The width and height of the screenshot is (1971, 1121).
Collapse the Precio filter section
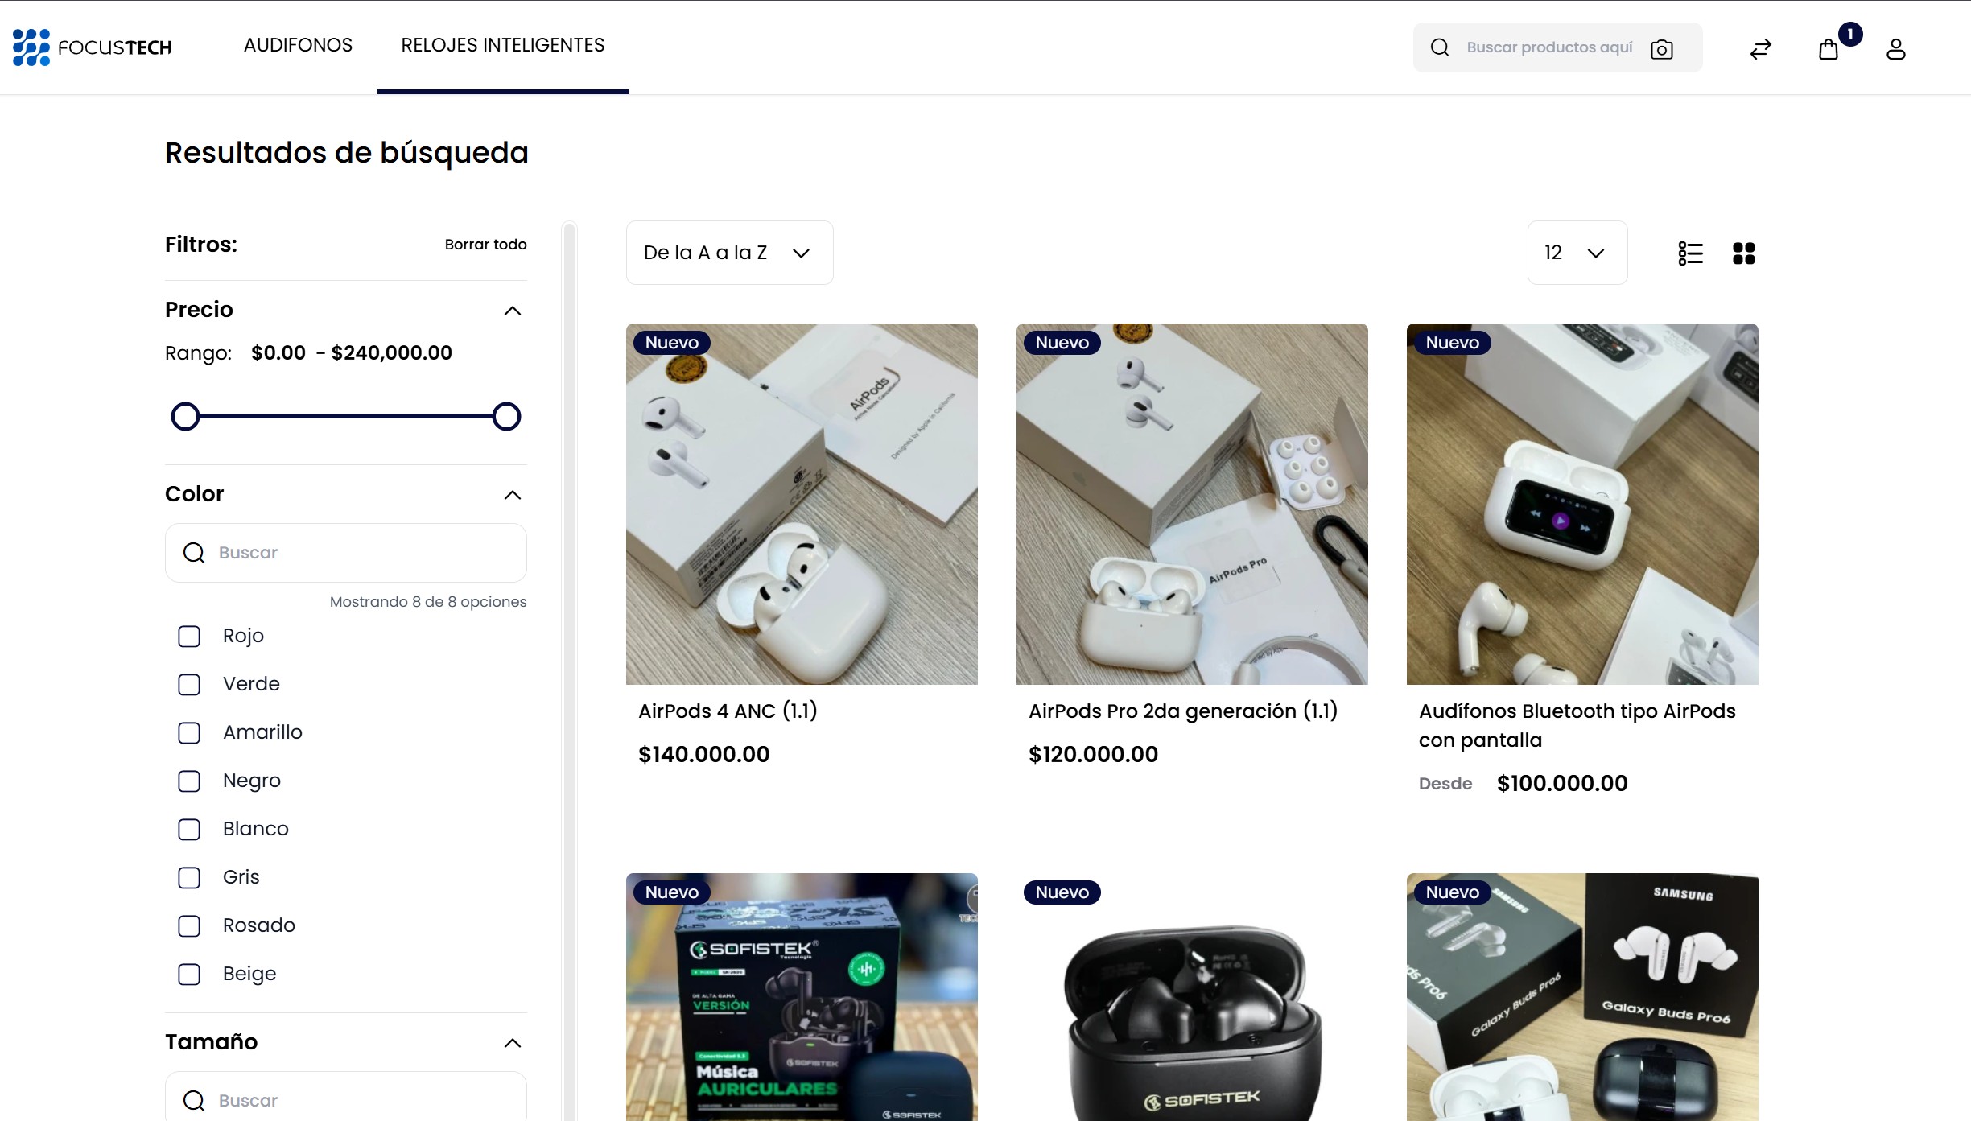(x=512, y=310)
